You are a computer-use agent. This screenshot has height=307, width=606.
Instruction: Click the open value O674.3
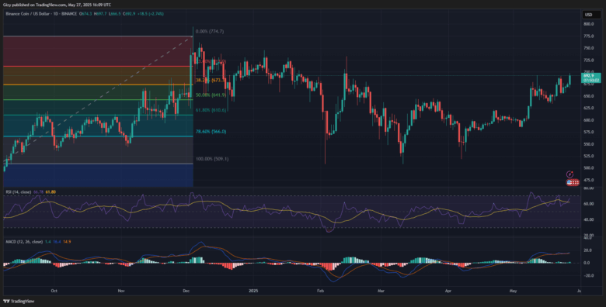pos(85,13)
